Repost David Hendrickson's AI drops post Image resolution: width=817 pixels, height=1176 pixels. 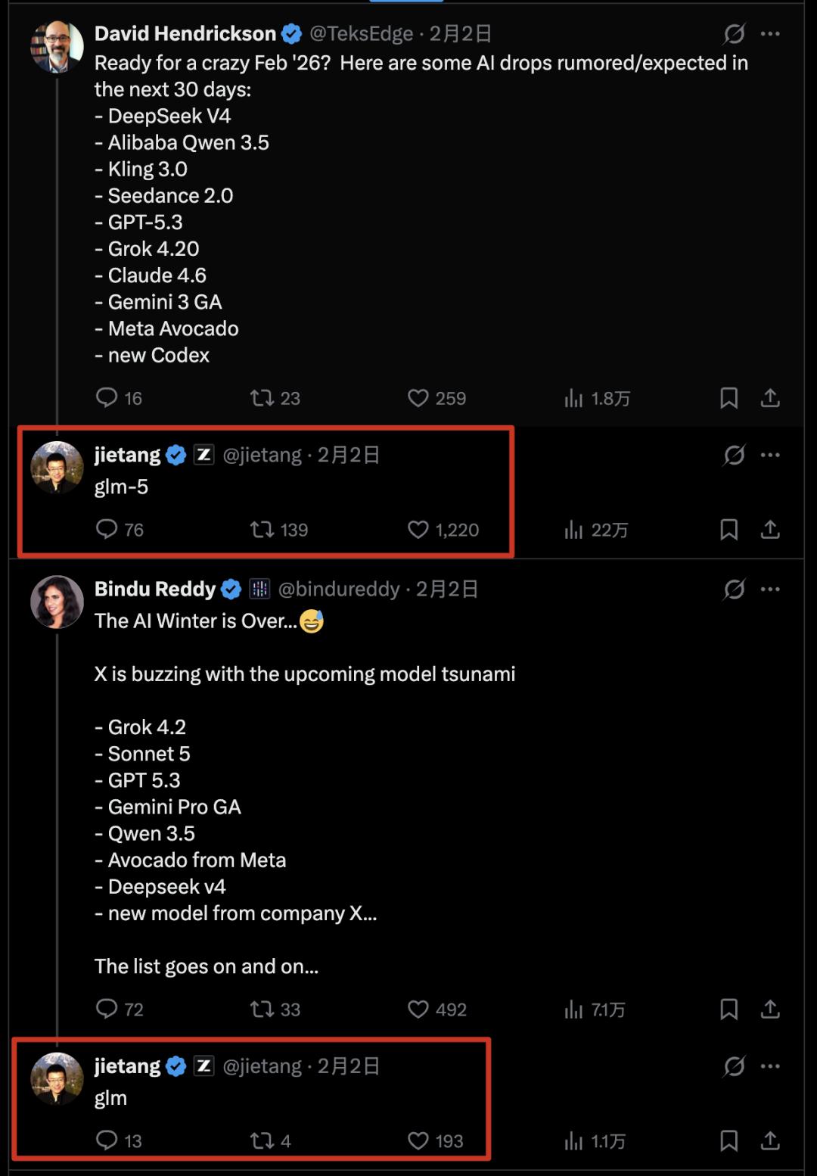tap(262, 397)
